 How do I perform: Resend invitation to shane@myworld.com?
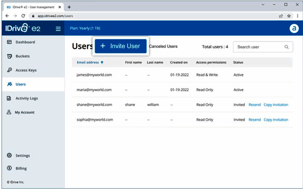pos(254,105)
